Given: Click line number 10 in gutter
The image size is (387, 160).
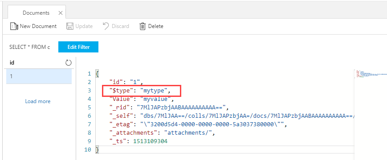Looking at the screenshot, I should pos(88,150).
